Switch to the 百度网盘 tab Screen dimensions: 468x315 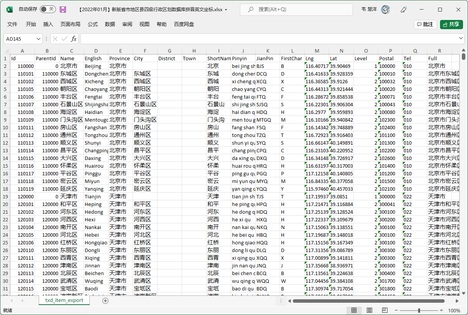tap(184, 24)
